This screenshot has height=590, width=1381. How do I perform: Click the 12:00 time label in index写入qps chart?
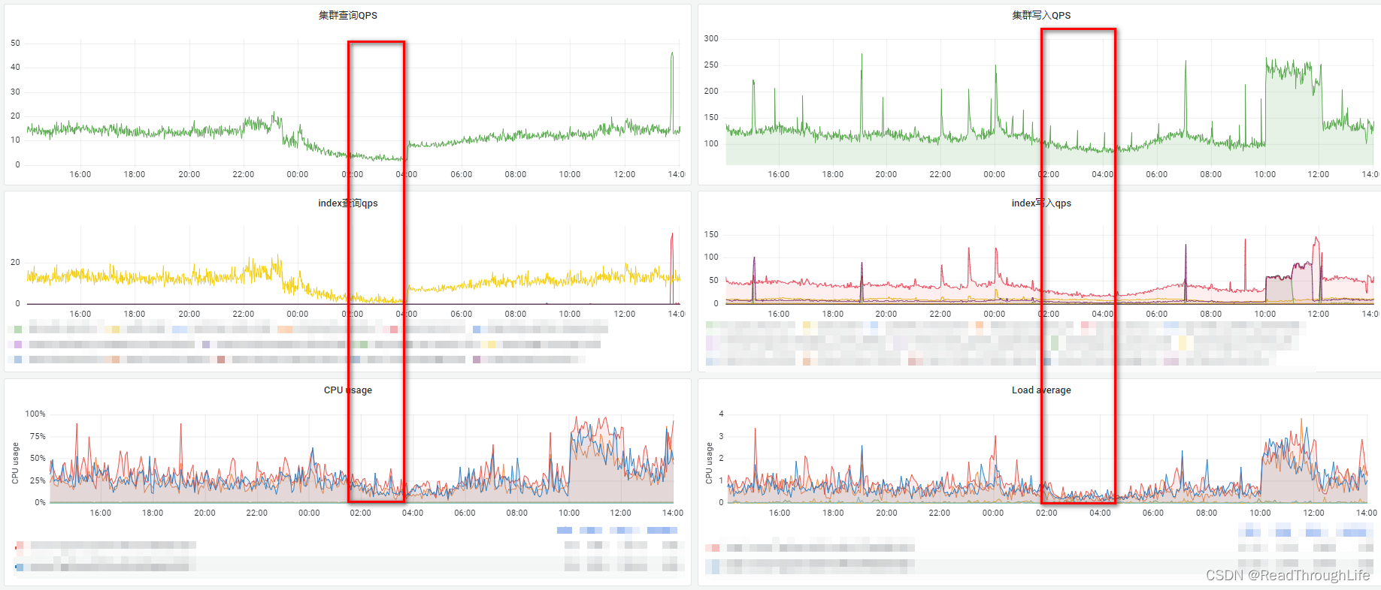point(1319,314)
